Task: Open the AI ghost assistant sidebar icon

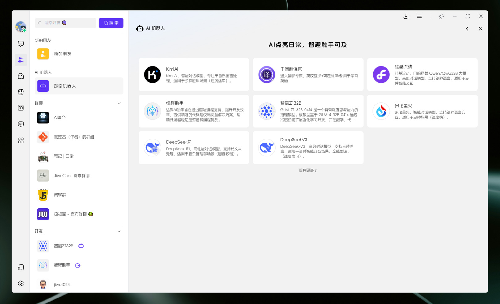Action: tap(21, 76)
